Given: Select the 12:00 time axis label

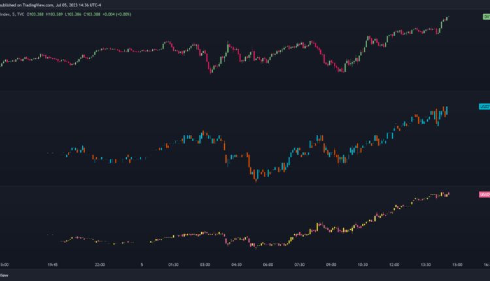Looking at the screenshot, I should tap(394, 265).
